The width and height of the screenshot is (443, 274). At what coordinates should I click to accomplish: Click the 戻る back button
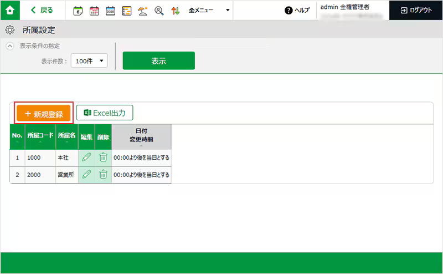point(42,11)
